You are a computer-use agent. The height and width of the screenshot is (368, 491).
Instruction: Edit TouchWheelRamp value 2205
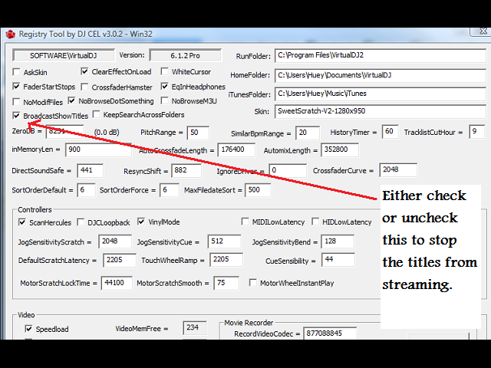(226, 260)
